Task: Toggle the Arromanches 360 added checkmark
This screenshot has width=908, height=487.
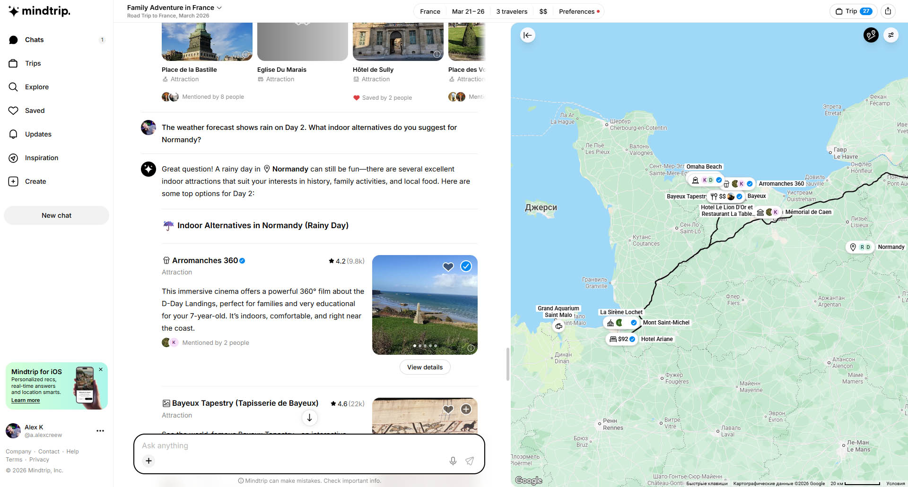Action: point(466,266)
